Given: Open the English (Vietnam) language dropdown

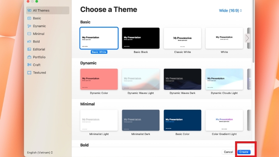Looking at the screenshot, I should [x=40, y=152].
